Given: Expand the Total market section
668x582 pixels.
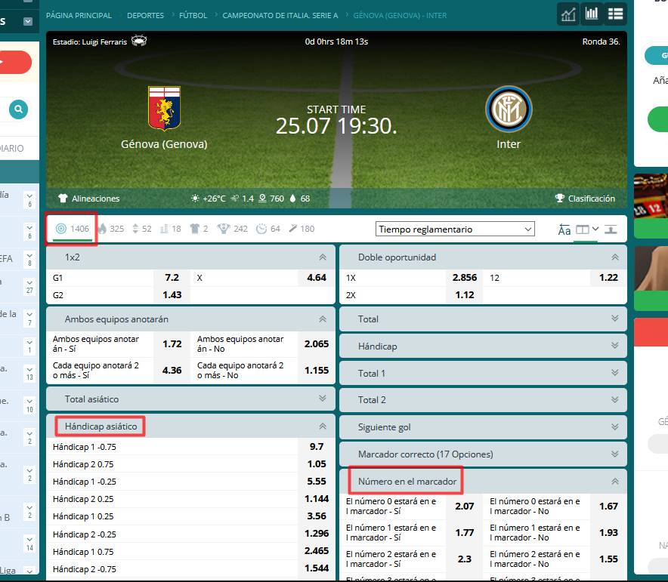Looking at the screenshot, I should pyautogui.click(x=483, y=319).
